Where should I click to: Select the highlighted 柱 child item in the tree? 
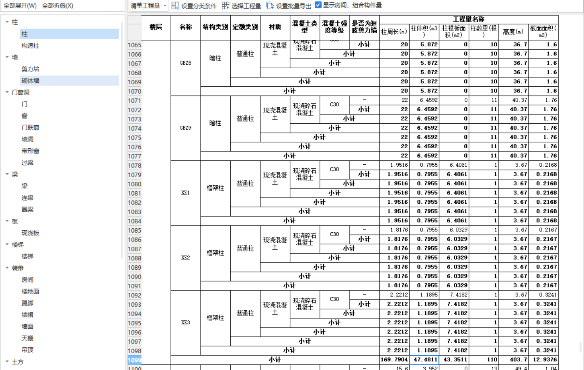click(x=69, y=34)
